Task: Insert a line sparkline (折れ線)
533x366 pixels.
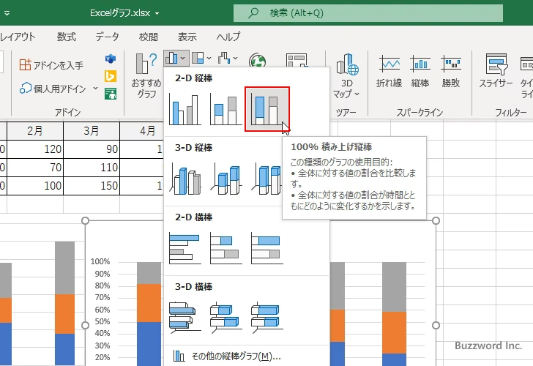Action: pos(389,71)
